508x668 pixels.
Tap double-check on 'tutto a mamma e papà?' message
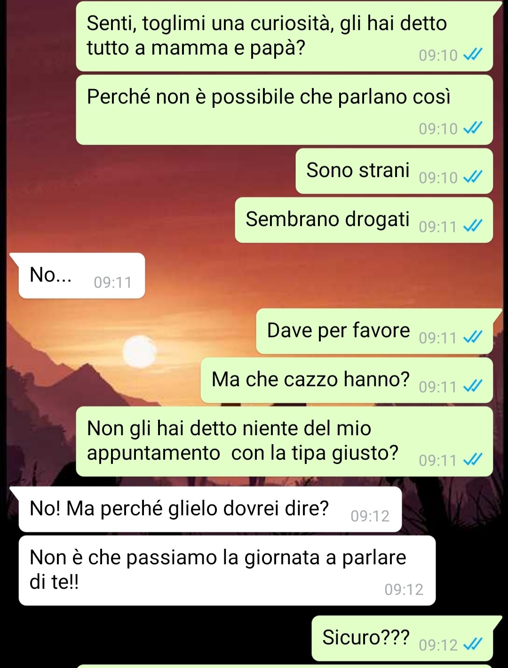[473, 55]
